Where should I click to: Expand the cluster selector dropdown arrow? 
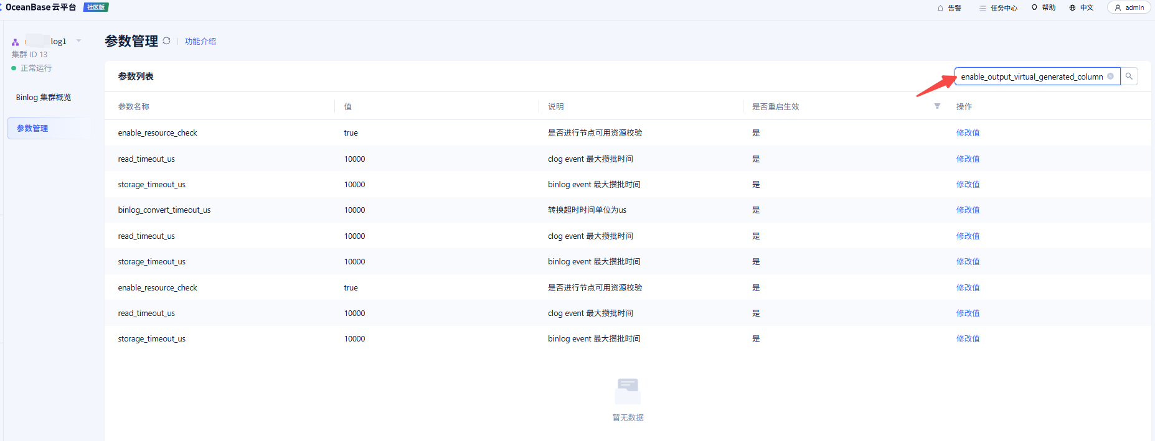79,41
